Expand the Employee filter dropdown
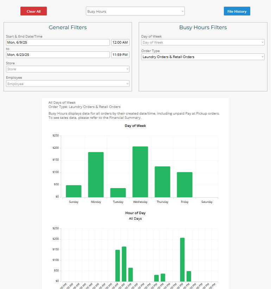Viewport: 271px width, 289px height. click(68, 84)
